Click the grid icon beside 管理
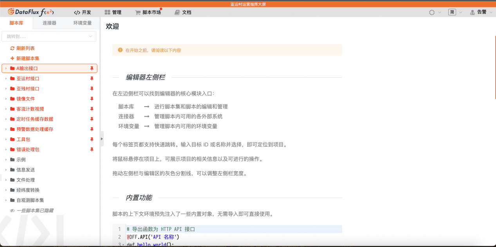 point(107,12)
